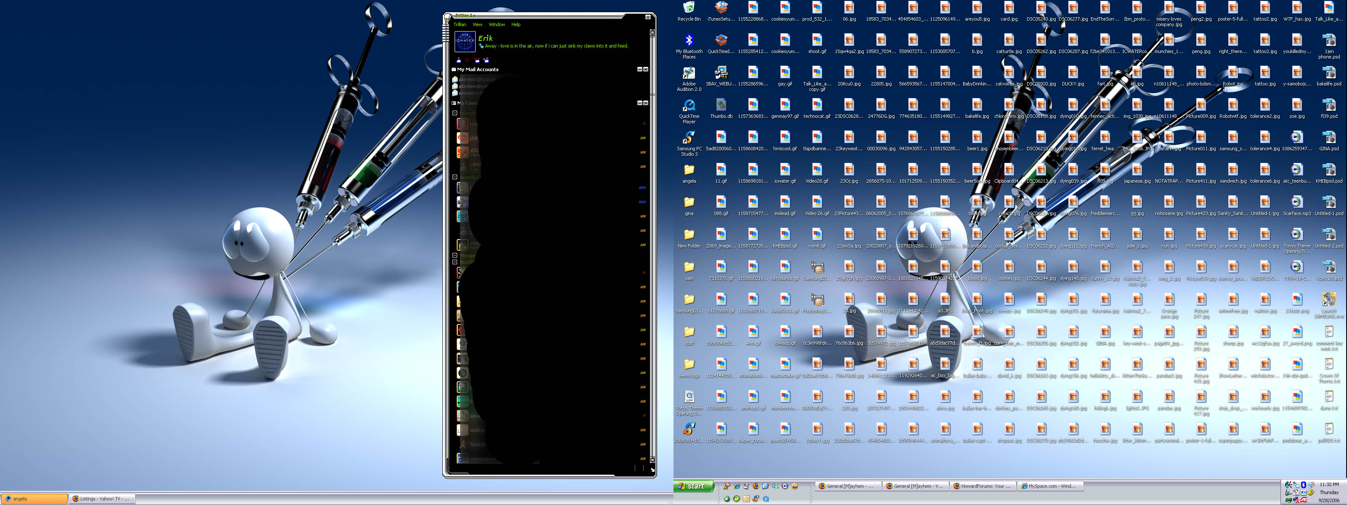Switch to MySpace.com taskbar window

(x=1050, y=486)
